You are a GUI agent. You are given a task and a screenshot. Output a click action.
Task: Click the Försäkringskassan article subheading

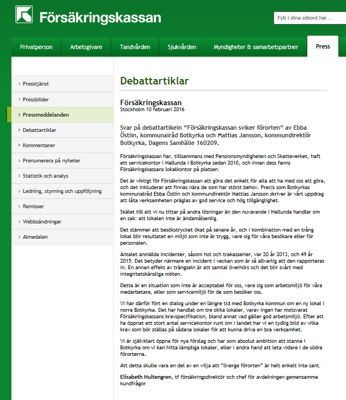151,102
